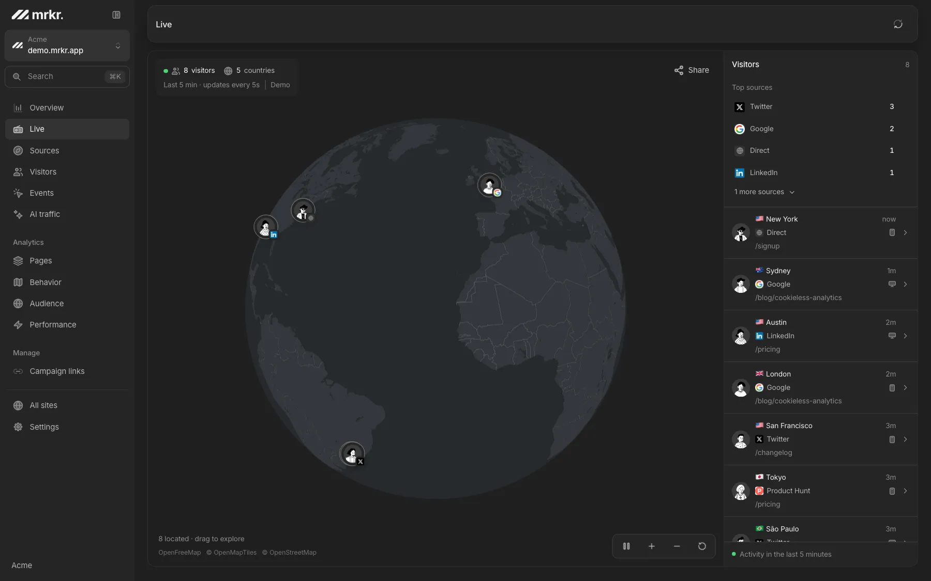Open Performance analytics
Viewport: 931px width, 581px height.
(x=67, y=325)
